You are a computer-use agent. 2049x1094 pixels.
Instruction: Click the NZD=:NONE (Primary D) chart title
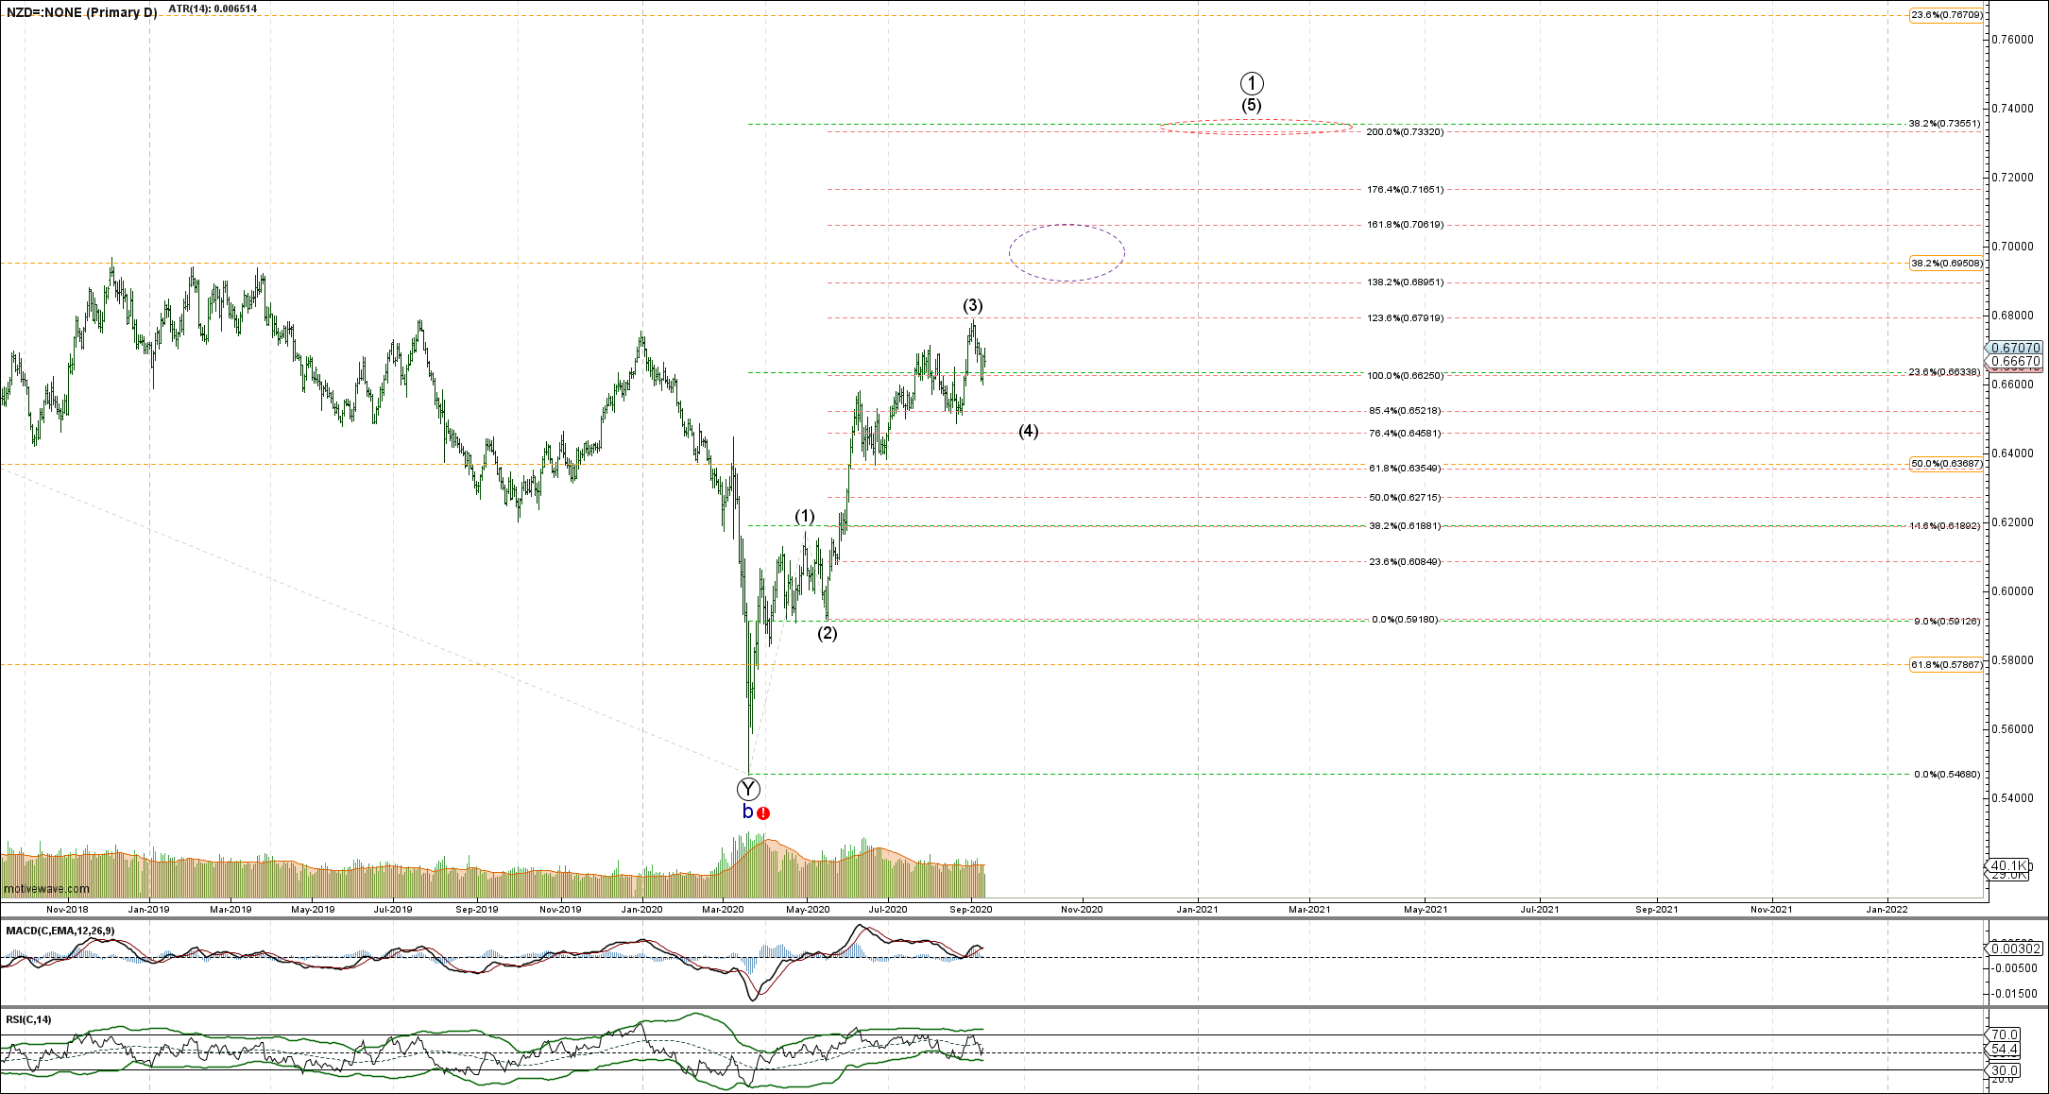coord(82,13)
